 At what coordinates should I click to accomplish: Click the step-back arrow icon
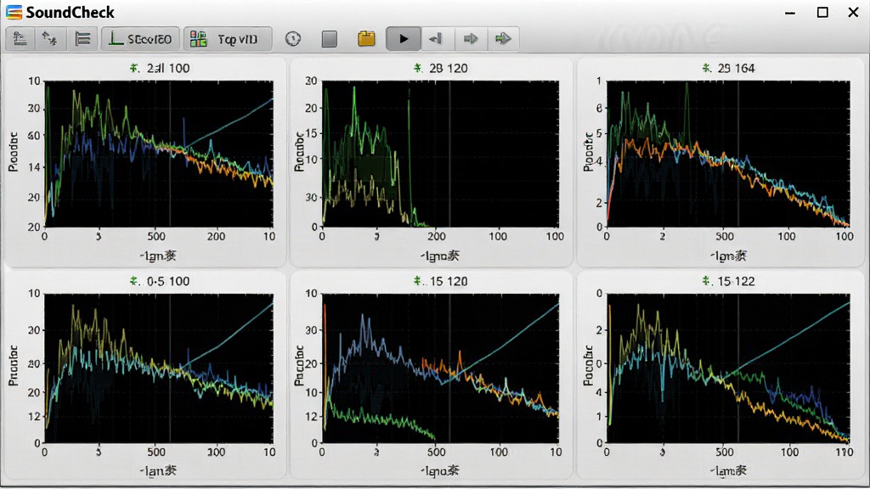coord(436,39)
